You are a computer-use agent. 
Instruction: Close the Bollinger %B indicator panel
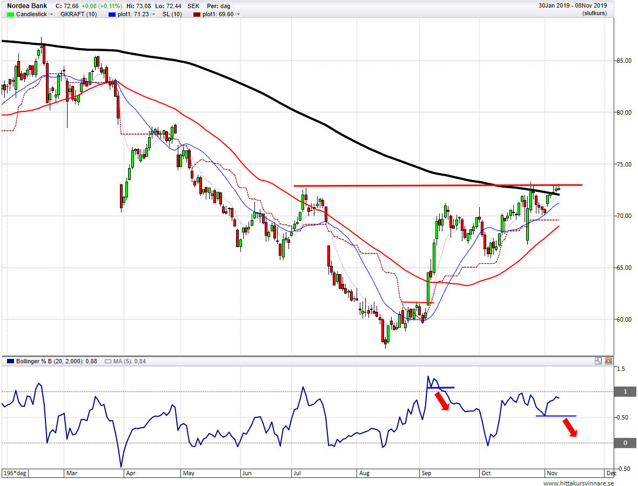click(608, 361)
